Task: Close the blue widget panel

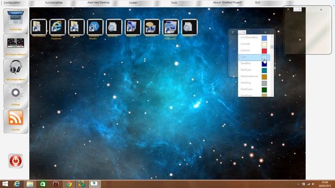Action: pos(233,32)
